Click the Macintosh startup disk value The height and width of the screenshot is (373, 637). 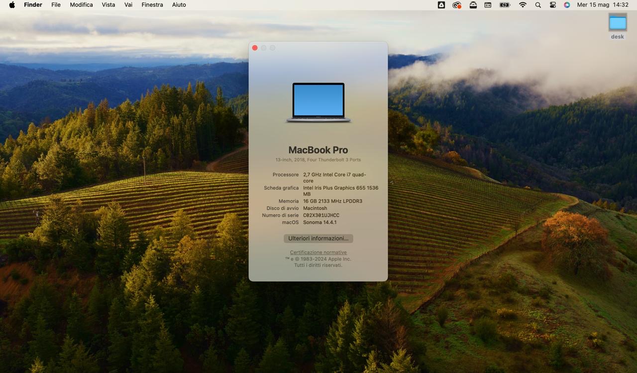tap(315, 208)
